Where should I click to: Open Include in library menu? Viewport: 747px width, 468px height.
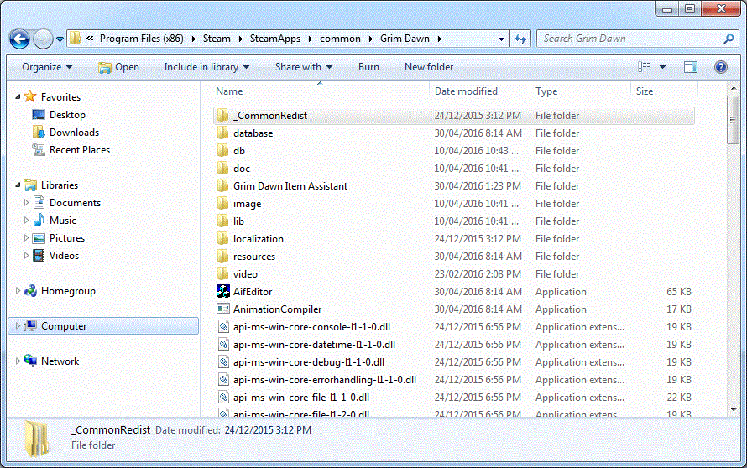click(x=206, y=67)
